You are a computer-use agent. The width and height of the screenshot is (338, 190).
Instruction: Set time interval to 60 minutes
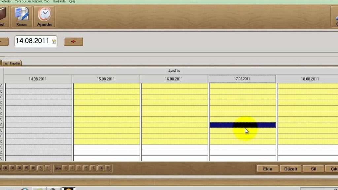[x=5, y=168]
